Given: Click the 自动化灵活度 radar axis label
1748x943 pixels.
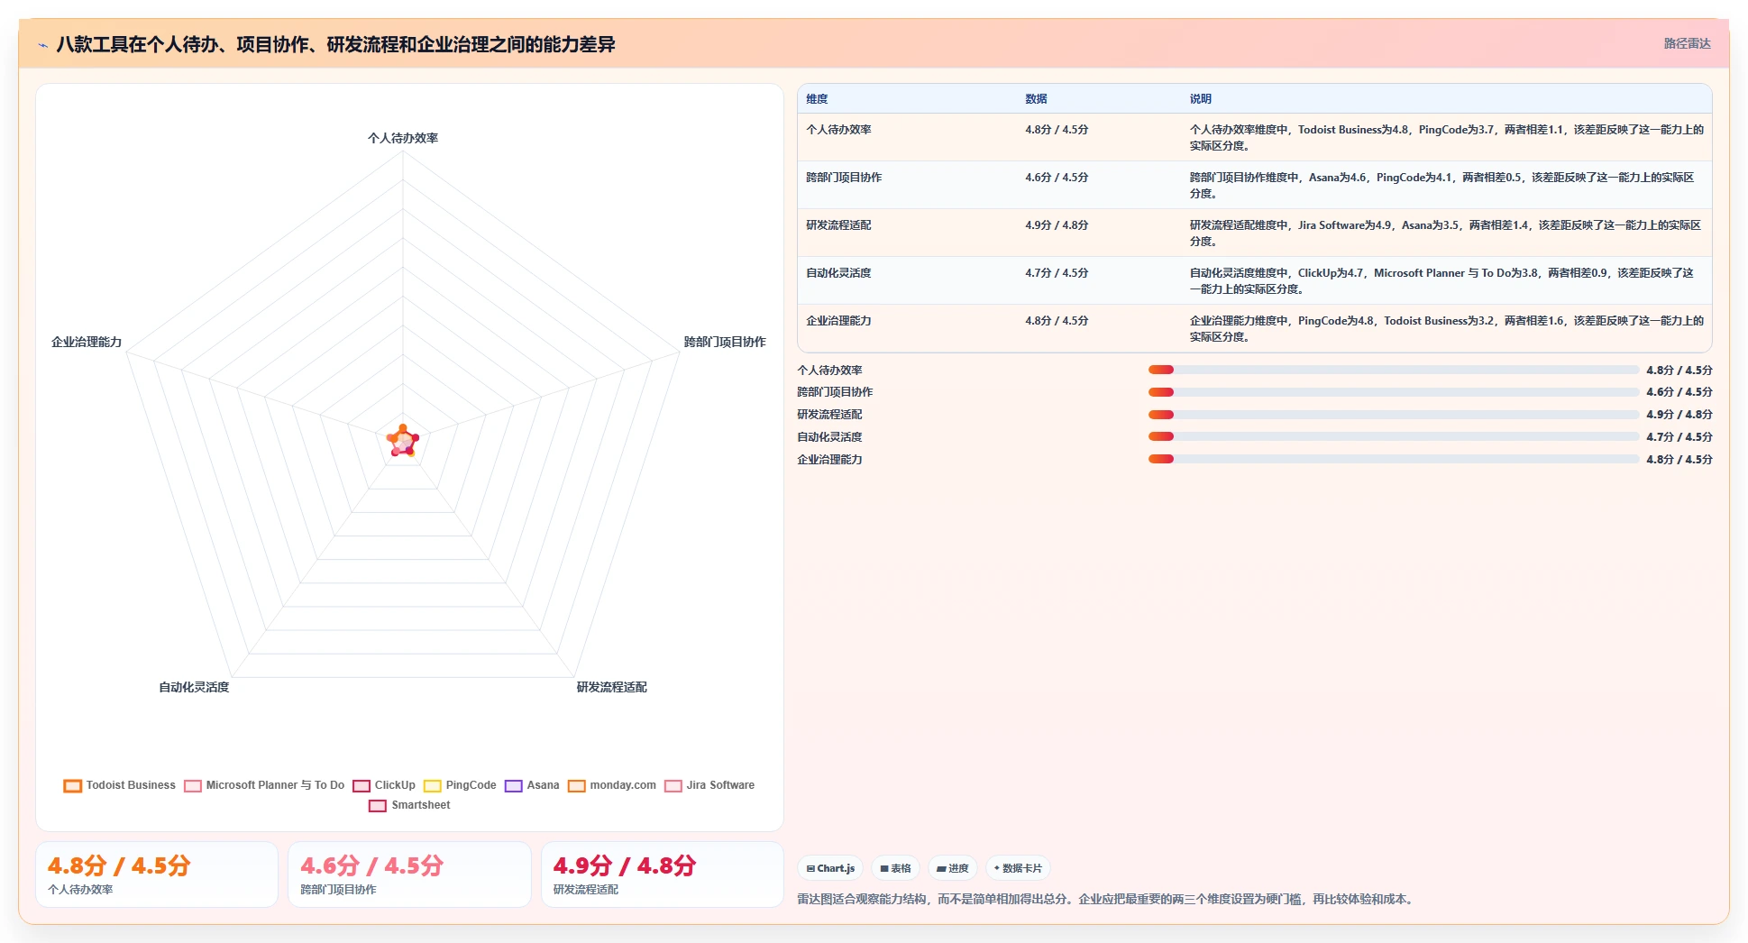Looking at the screenshot, I should click(x=194, y=687).
